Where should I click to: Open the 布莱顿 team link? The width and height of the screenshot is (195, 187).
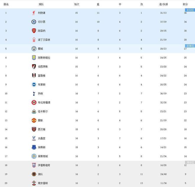[x=42, y=84]
